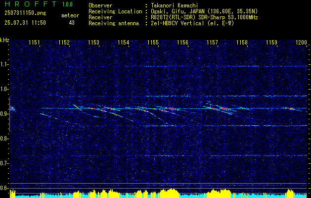Click the Observer label
Viewport: 311px width, 198px height.
coord(100,5)
